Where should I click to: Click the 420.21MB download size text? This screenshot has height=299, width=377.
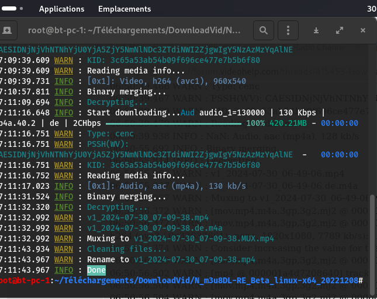pyautogui.click(x=287, y=123)
